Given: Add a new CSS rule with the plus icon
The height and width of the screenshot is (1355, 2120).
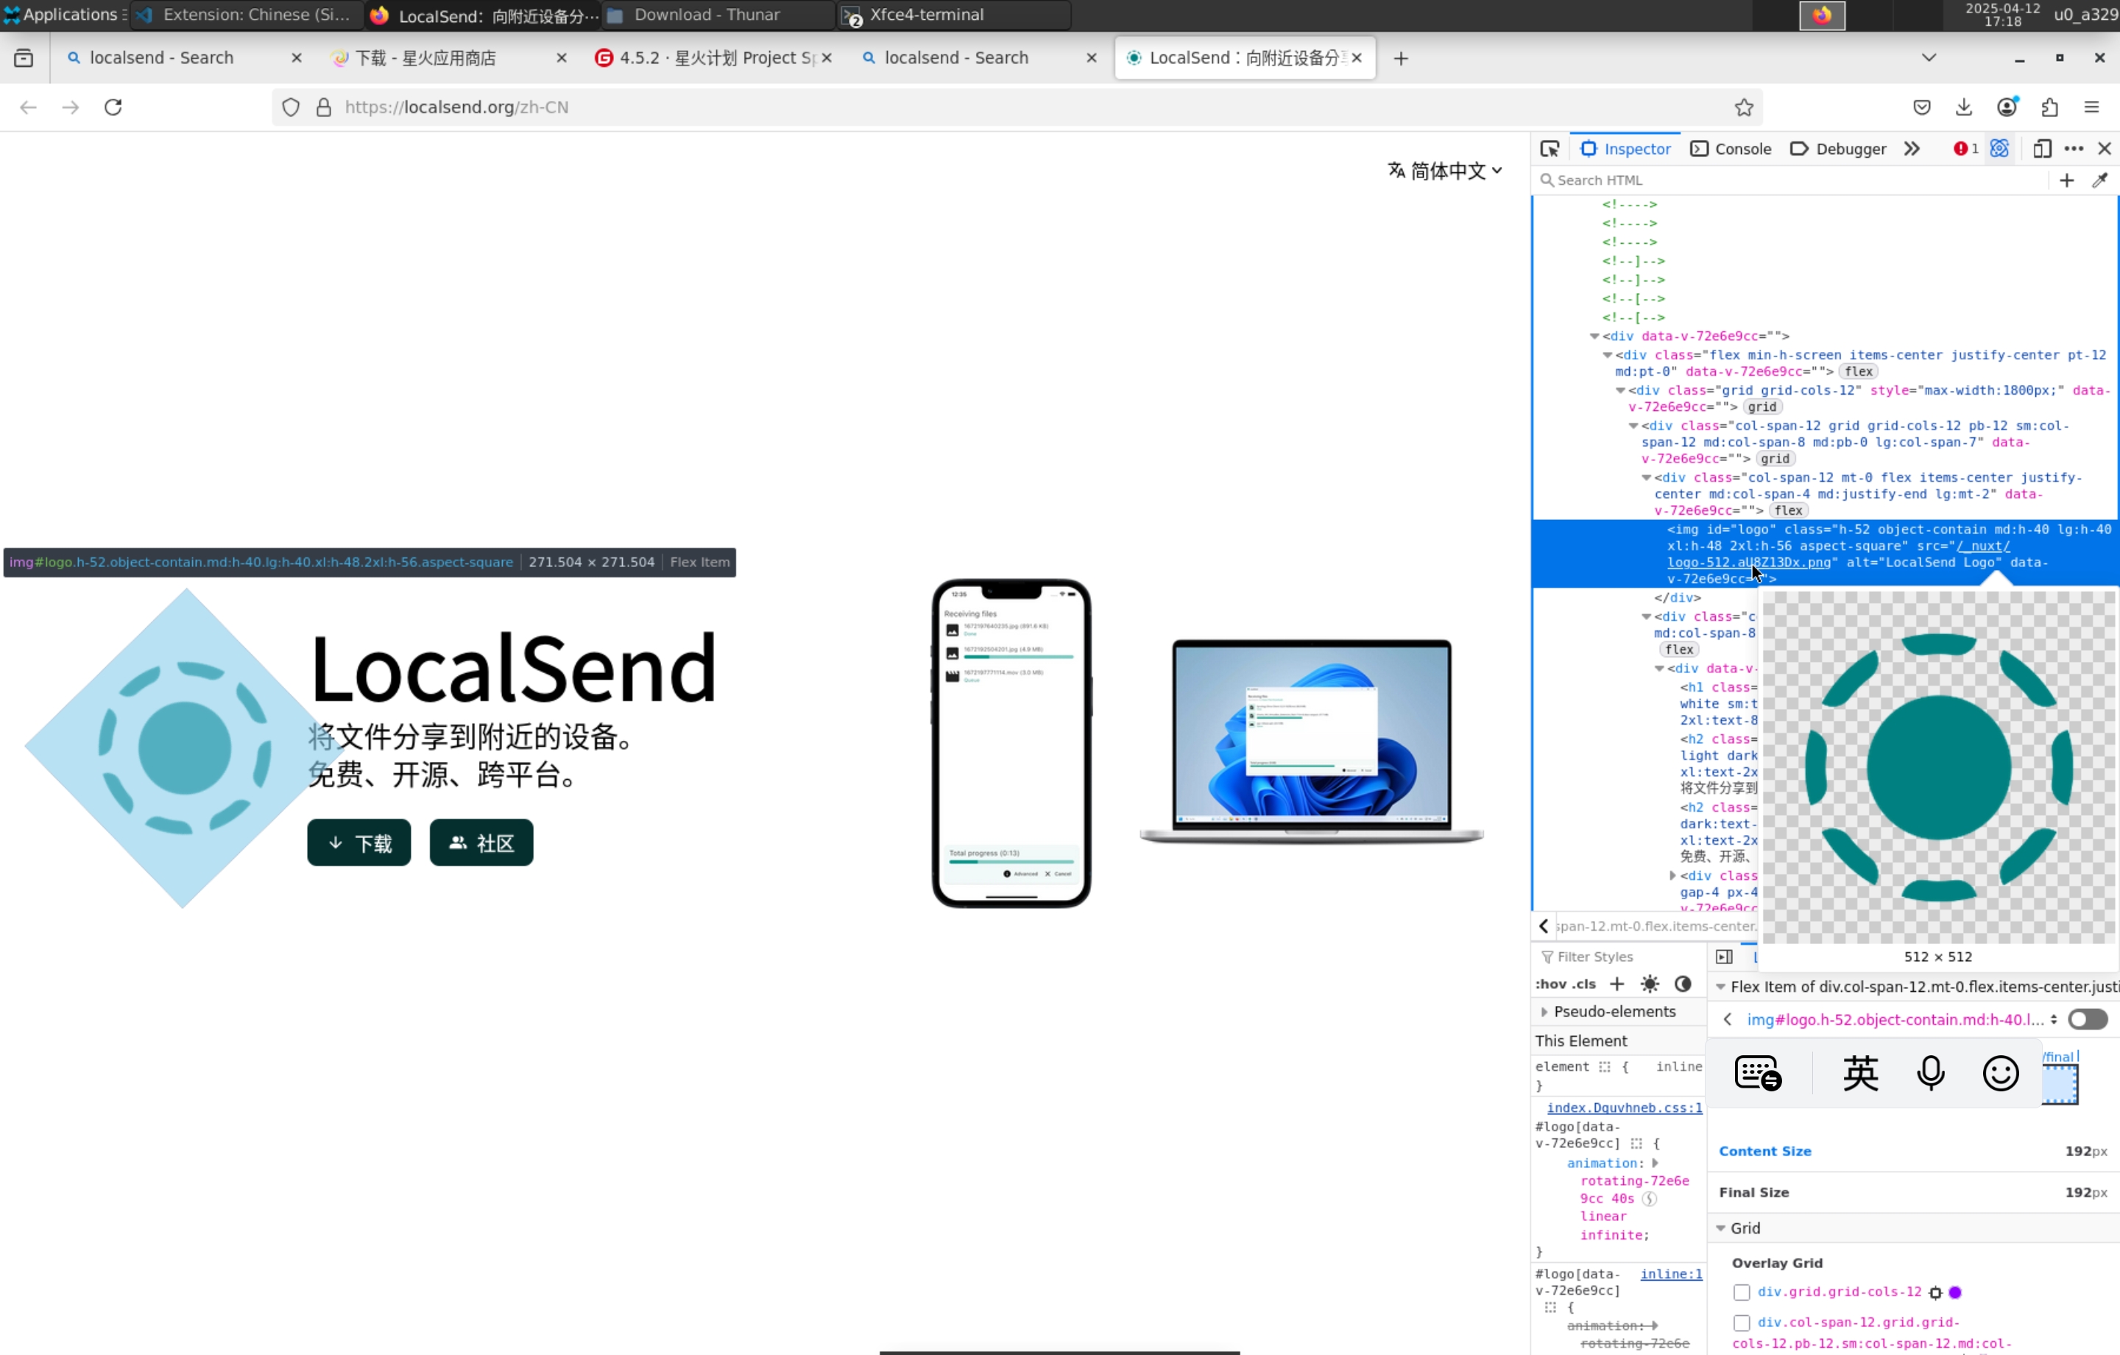Looking at the screenshot, I should 1617,984.
